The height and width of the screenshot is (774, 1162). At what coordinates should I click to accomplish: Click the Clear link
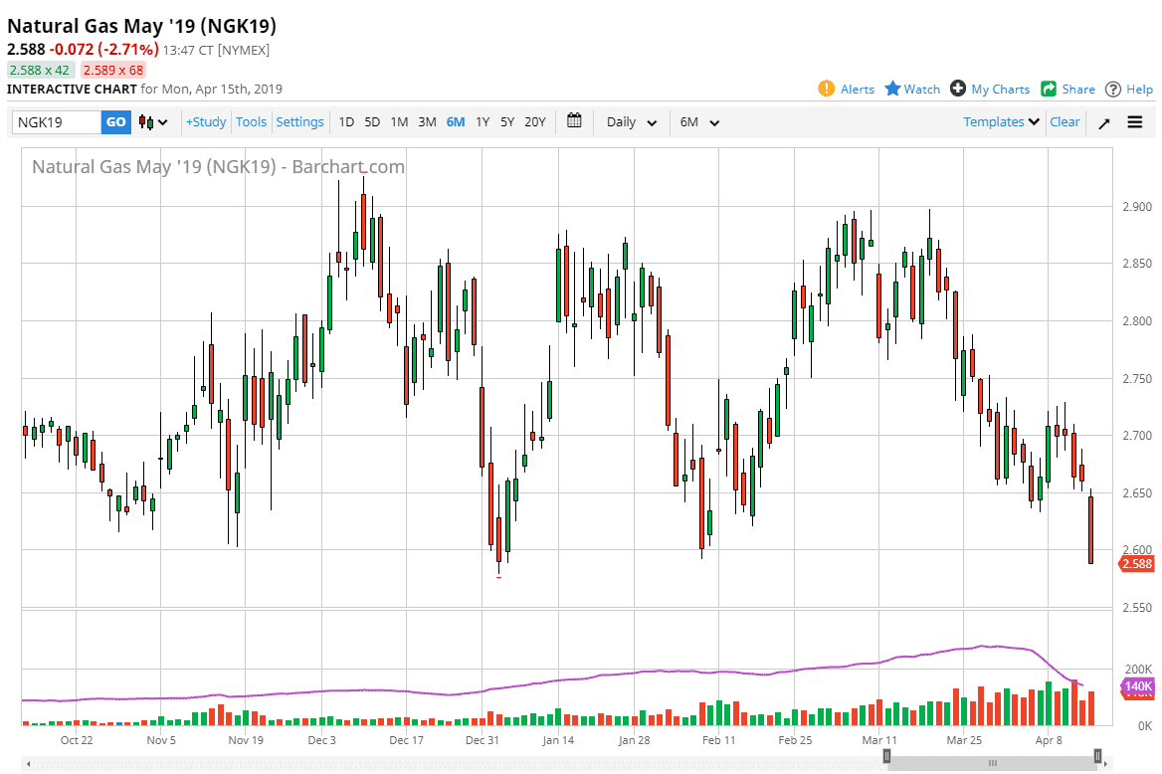[1065, 122]
